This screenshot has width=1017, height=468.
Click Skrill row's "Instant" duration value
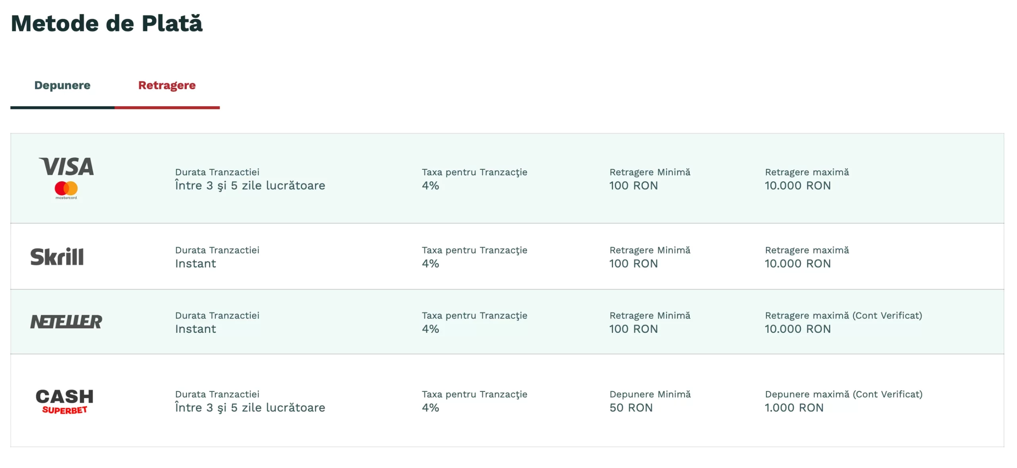195,263
